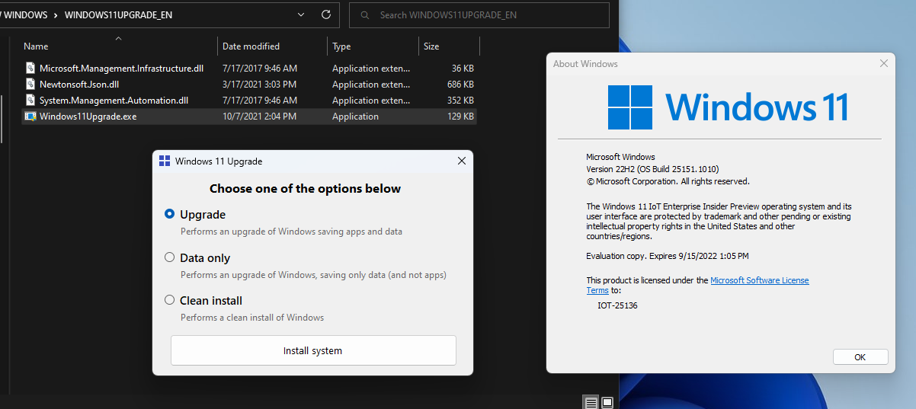Select the Data only radio option
The width and height of the screenshot is (916, 409).
pyautogui.click(x=170, y=257)
